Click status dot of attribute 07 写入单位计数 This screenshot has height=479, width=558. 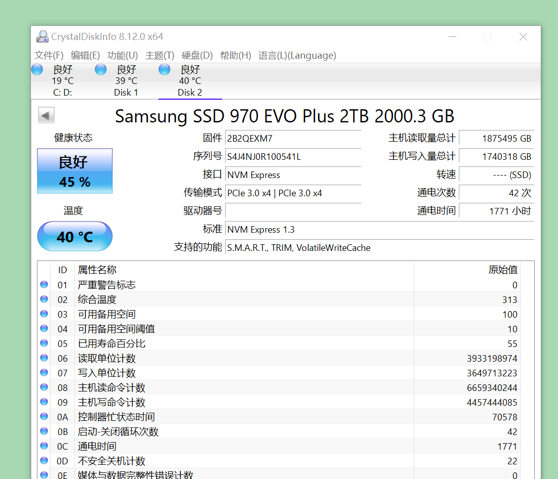pos(44,373)
